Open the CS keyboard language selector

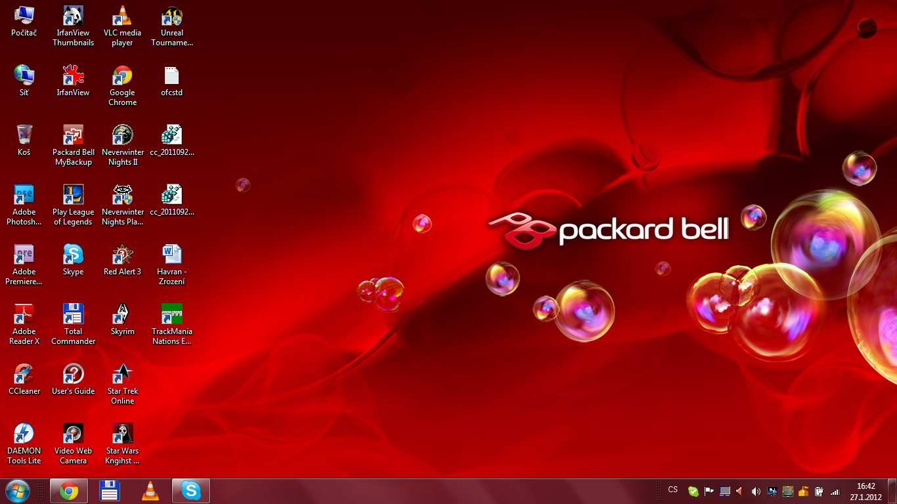coord(673,490)
